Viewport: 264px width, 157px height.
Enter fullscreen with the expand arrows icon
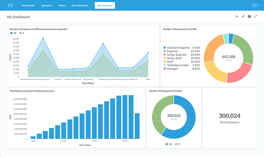pos(256,16)
